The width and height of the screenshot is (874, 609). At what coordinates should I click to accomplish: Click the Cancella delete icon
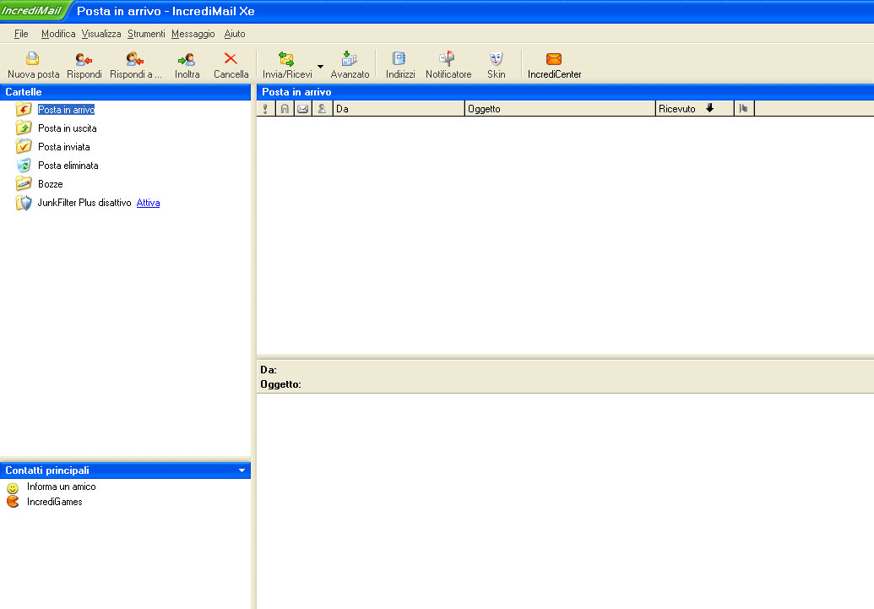pyautogui.click(x=231, y=58)
